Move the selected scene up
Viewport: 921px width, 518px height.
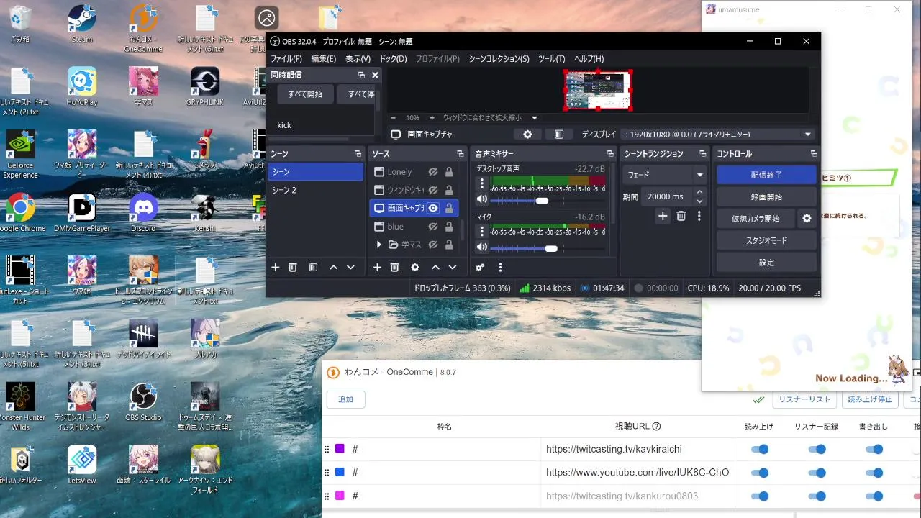click(x=333, y=267)
